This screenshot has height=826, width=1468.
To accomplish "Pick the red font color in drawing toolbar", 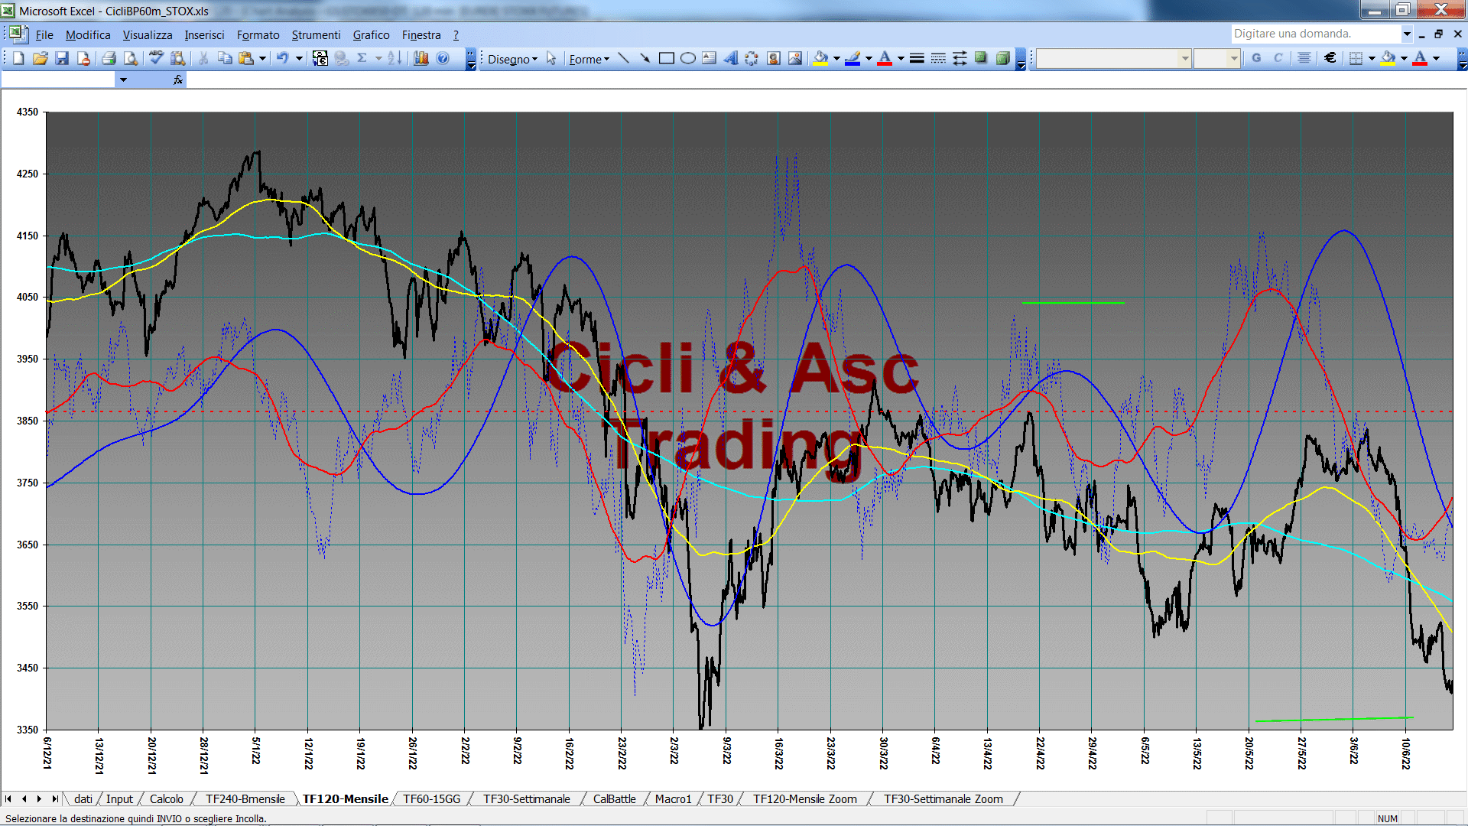I will pyautogui.click(x=885, y=58).
